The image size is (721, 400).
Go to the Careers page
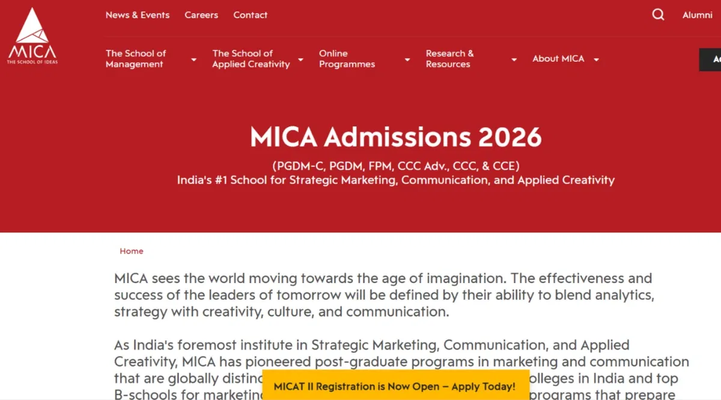point(201,15)
